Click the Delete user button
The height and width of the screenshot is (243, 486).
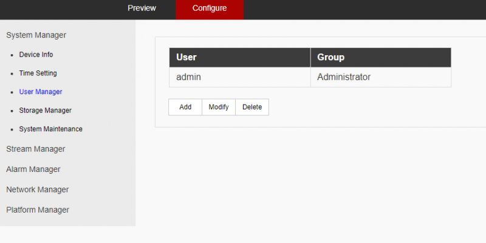(252, 107)
